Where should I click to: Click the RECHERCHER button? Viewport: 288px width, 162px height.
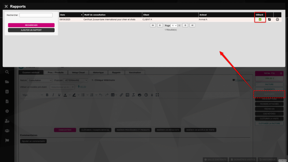pos(31,25)
